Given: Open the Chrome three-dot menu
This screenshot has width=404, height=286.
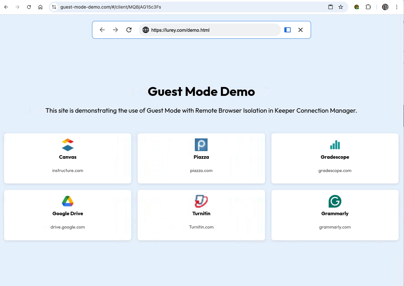Looking at the screenshot, I should point(397,7).
